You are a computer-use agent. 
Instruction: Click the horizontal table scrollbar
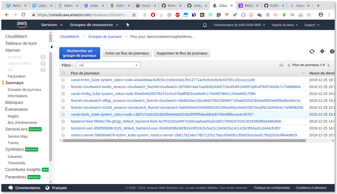[184, 141]
